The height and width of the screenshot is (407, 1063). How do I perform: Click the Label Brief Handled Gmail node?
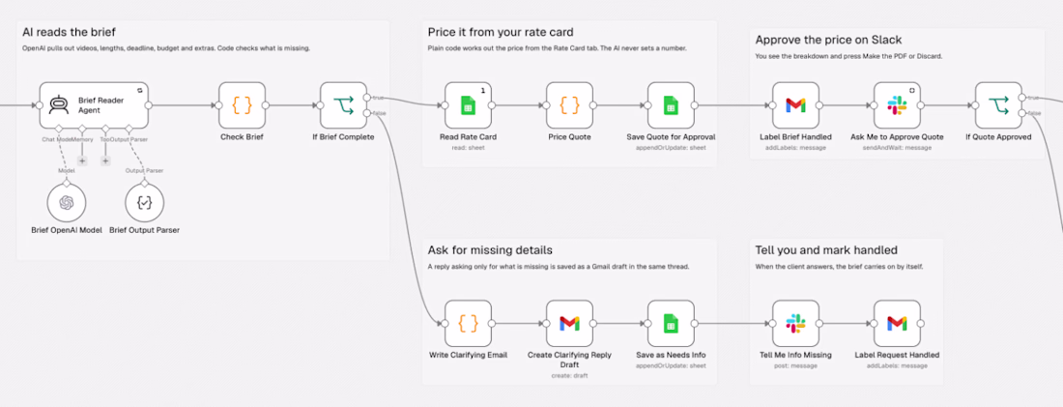(x=795, y=105)
